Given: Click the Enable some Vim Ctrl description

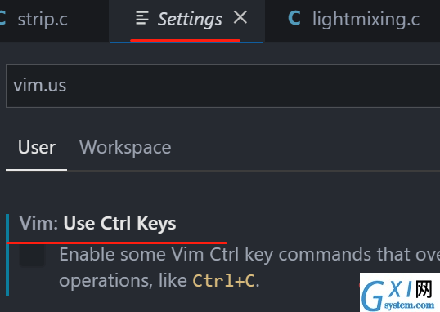Looking at the screenshot, I should 249,255.
